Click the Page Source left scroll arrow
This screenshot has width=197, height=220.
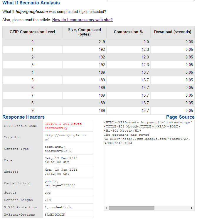tap(106, 208)
